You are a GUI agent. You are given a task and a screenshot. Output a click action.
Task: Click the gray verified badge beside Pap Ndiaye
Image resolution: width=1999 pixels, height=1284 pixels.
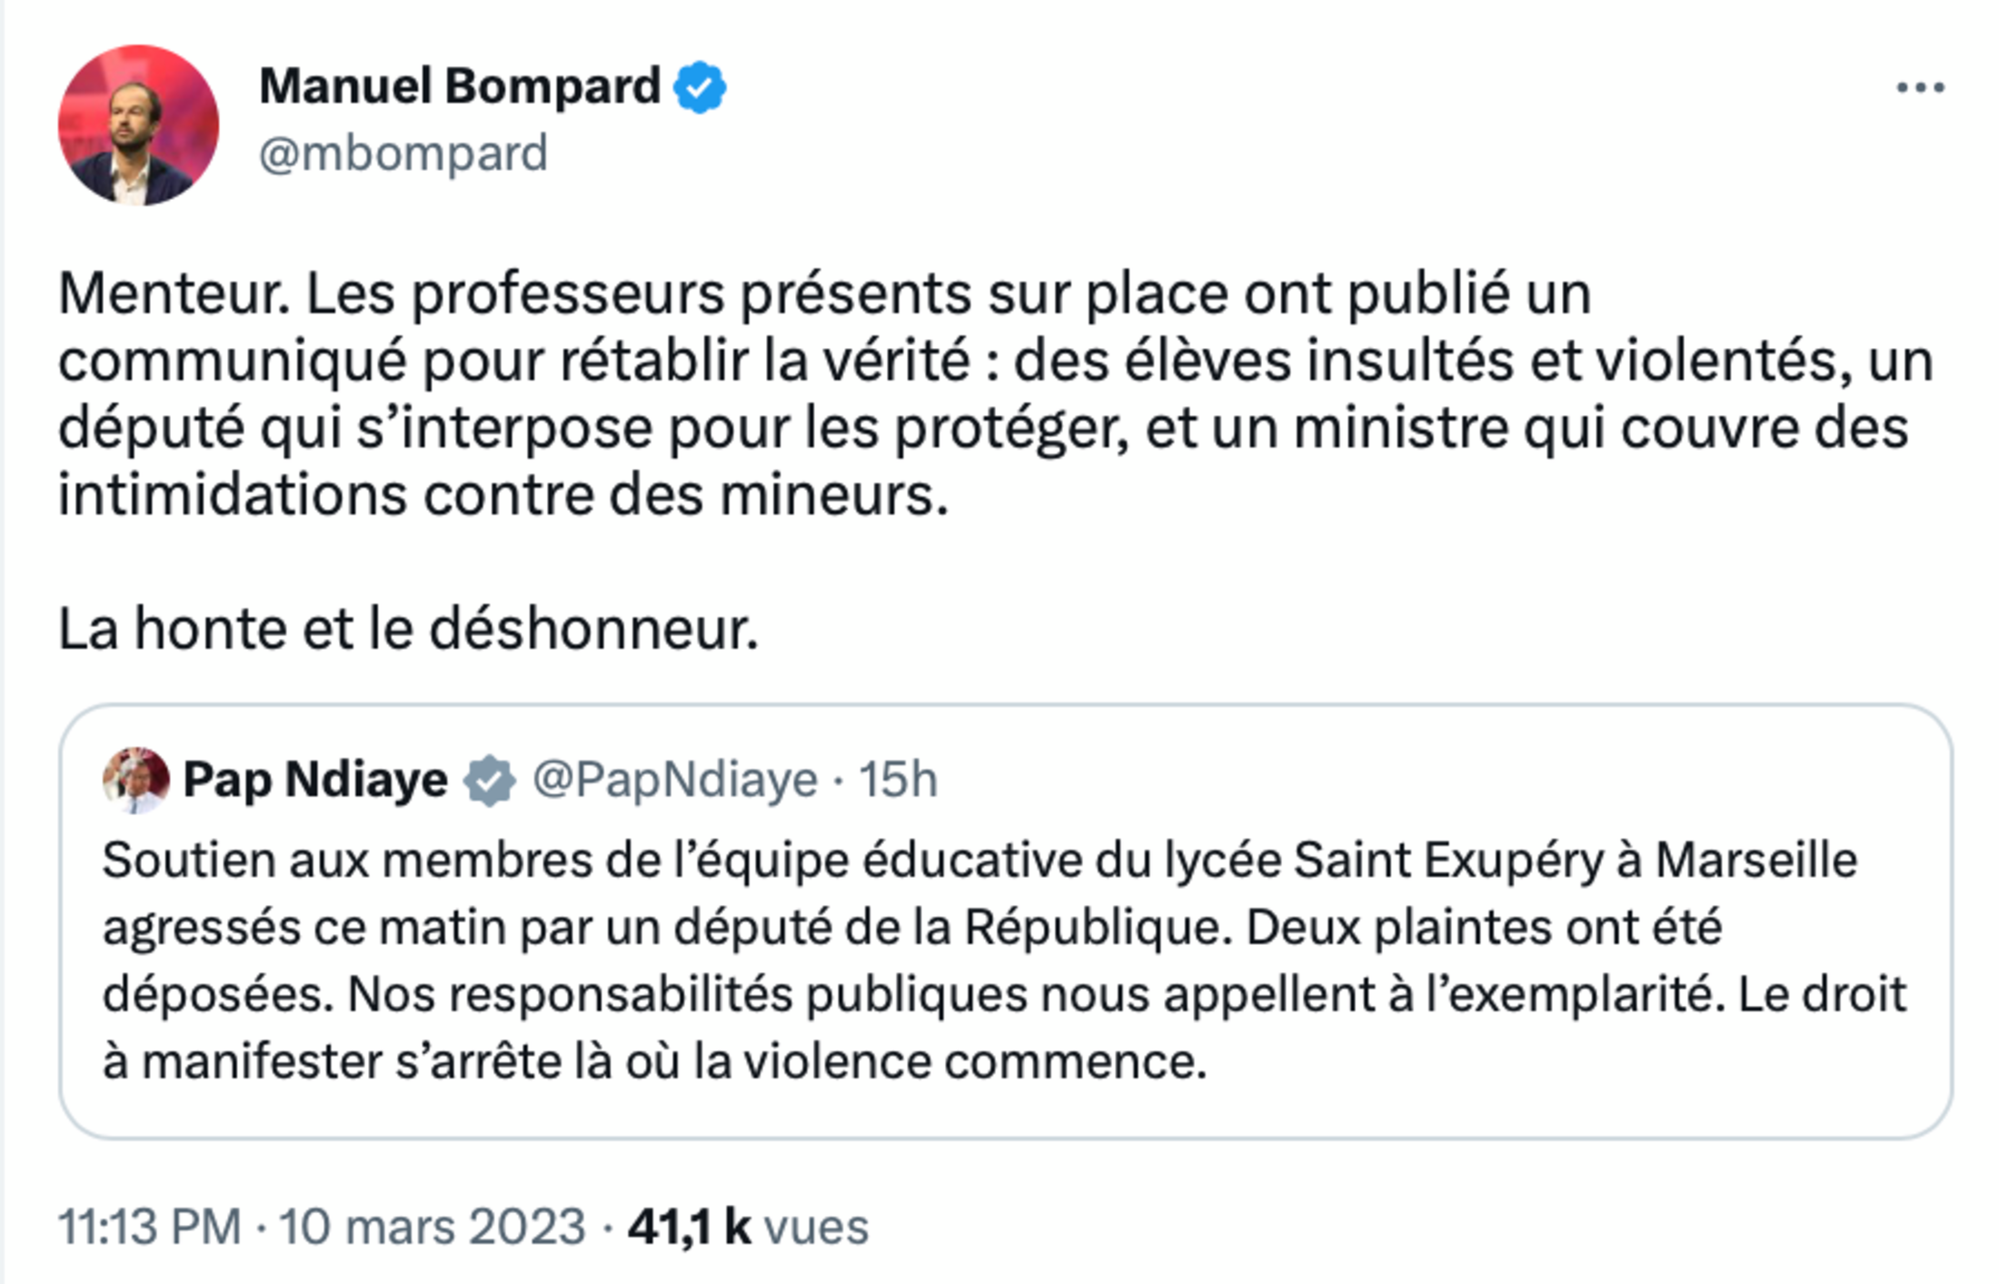(490, 780)
